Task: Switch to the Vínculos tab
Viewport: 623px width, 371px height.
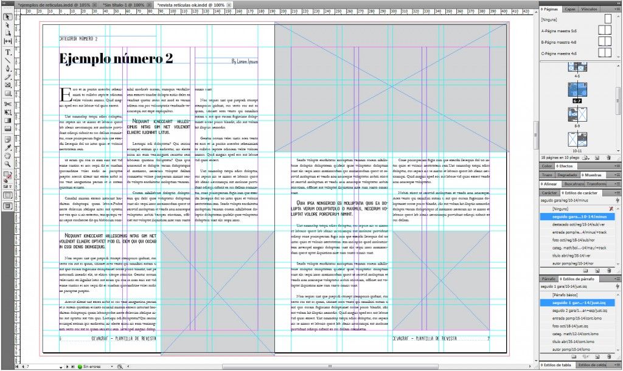Action: (x=589, y=9)
